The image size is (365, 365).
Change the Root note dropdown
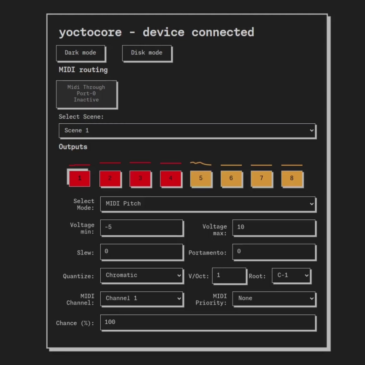(x=291, y=275)
